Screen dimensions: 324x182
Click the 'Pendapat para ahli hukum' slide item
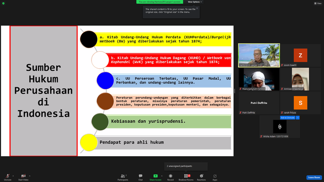[132, 142]
